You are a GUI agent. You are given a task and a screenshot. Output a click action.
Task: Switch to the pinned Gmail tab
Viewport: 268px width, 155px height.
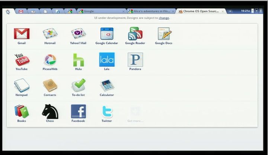coord(21,12)
